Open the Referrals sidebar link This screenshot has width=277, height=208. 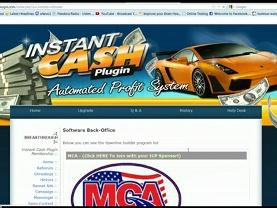45,168
